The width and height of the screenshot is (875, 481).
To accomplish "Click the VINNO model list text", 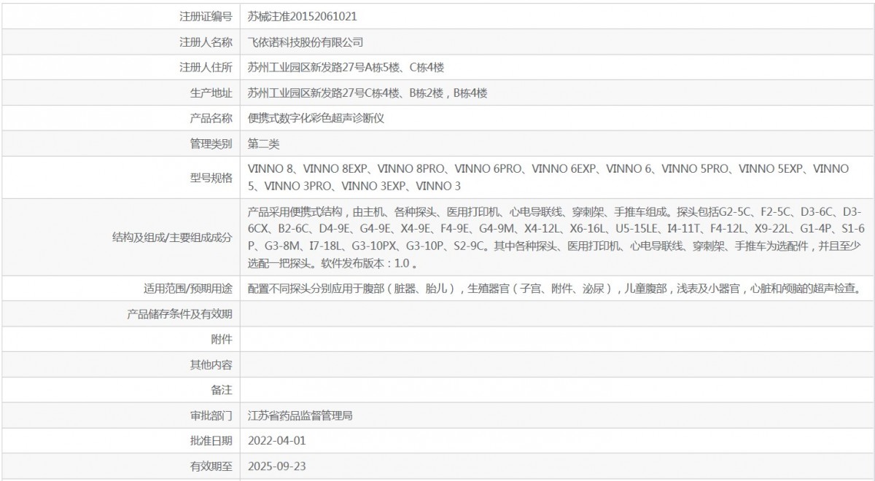I will coord(549,177).
